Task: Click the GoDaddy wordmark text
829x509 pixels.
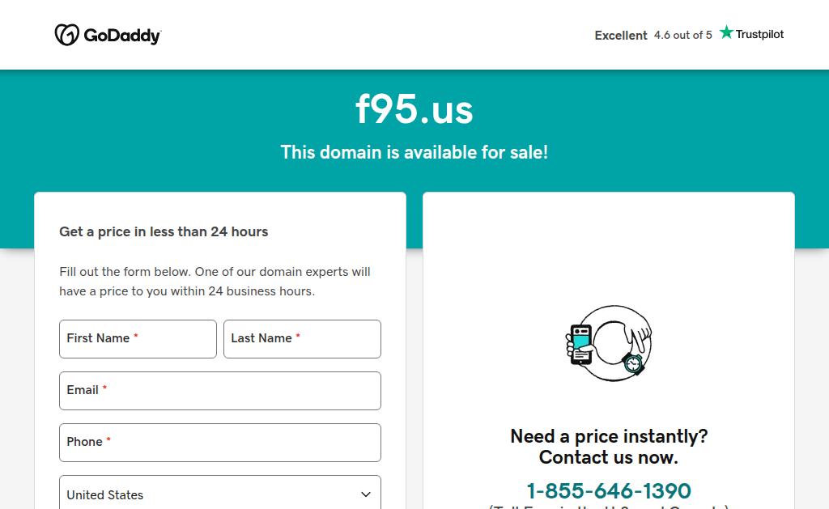Action: tap(122, 36)
